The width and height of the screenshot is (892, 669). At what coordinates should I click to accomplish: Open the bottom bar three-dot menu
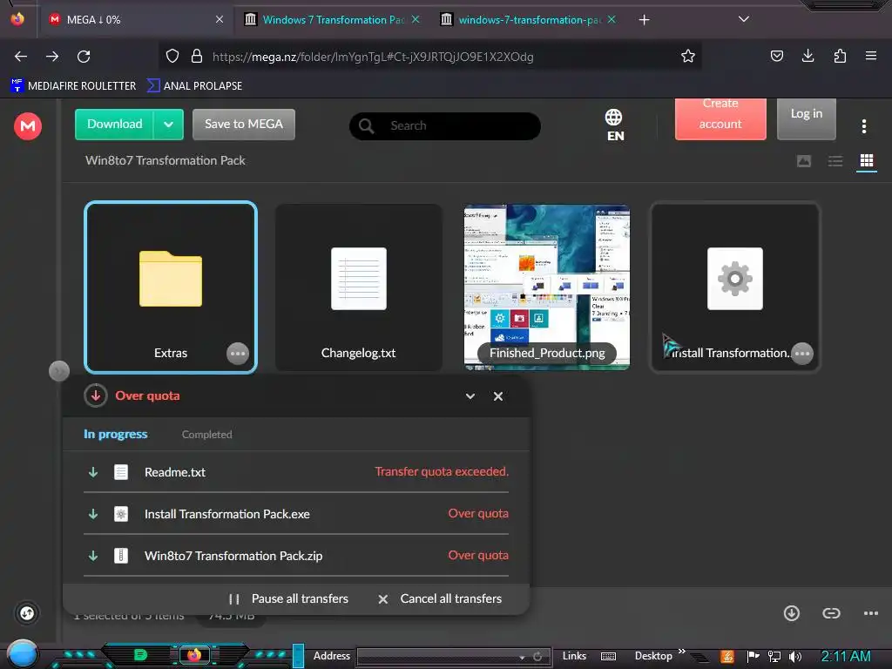870,613
